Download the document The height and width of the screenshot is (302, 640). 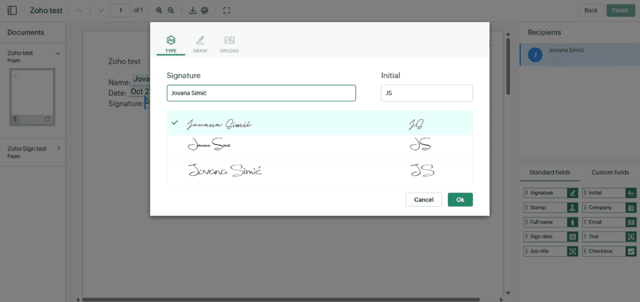pyautogui.click(x=193, y=10)
